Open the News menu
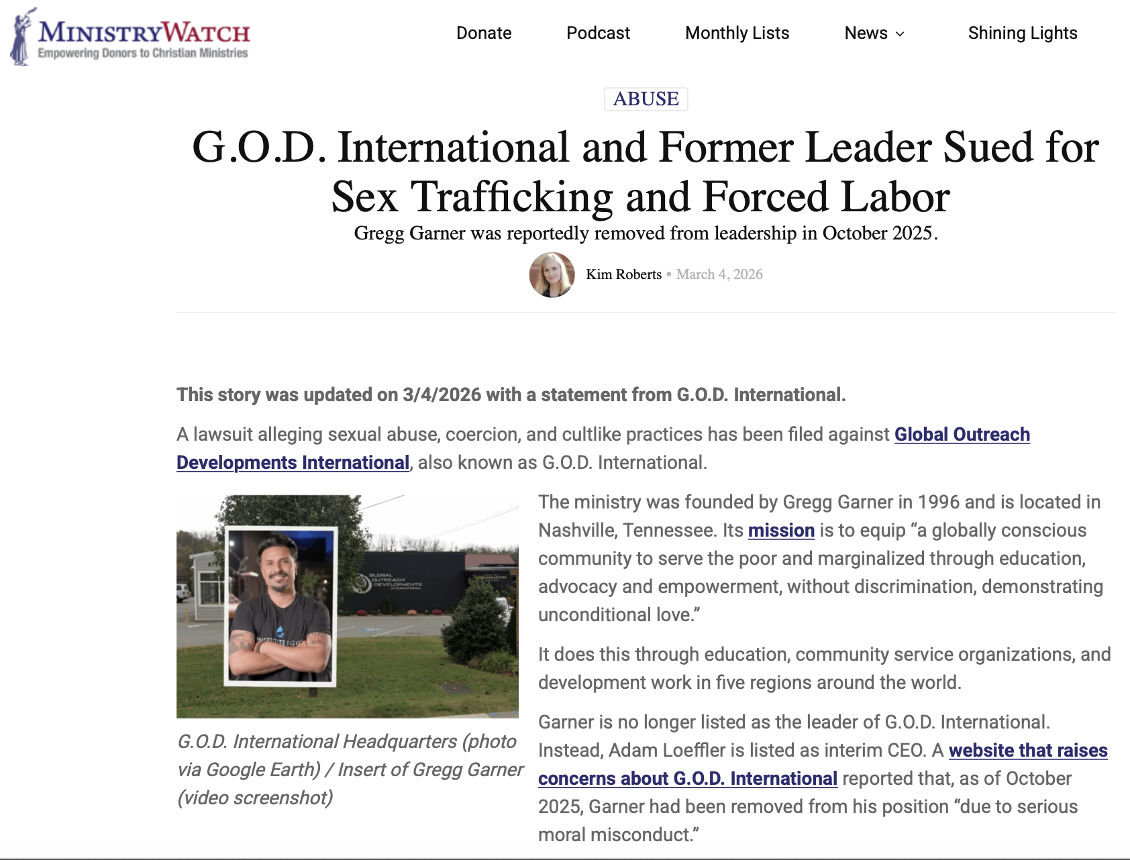 (866, 33)
